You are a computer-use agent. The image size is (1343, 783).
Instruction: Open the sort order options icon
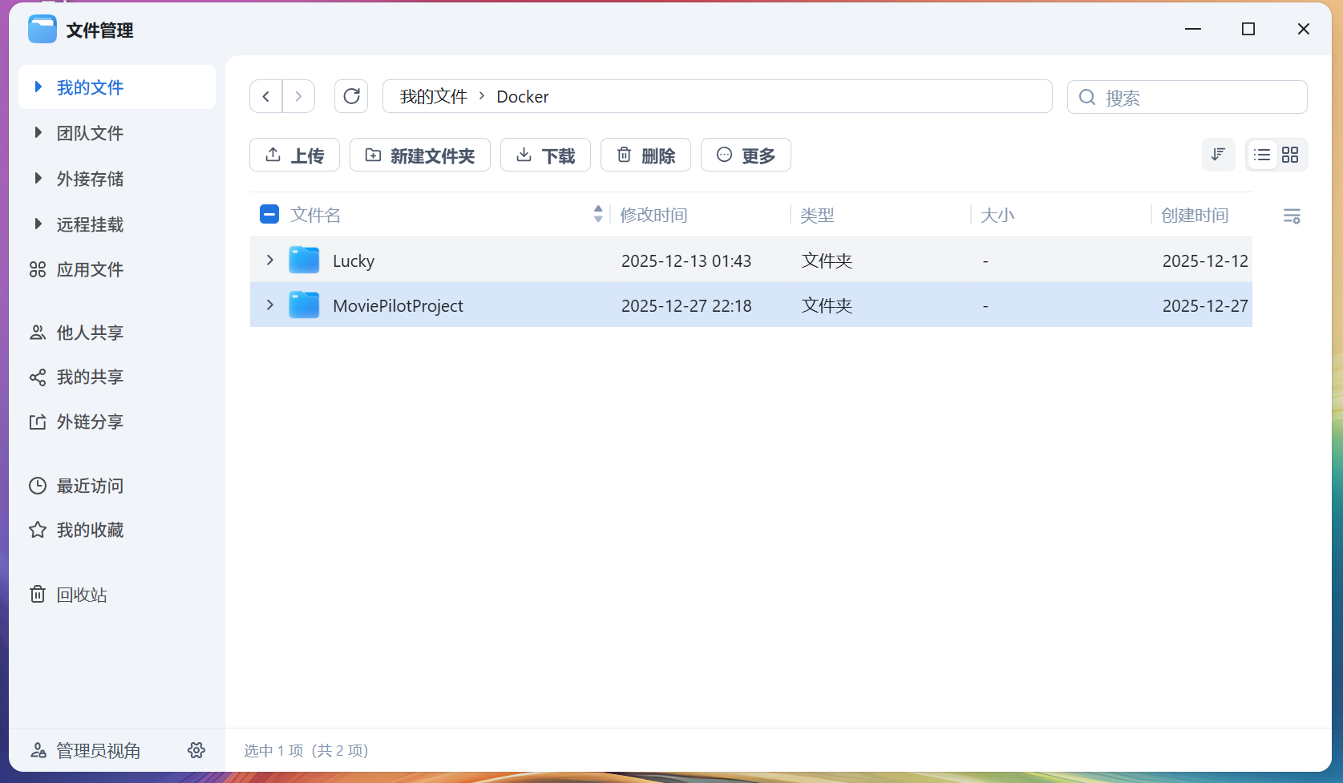click(x=1218, y=155)
